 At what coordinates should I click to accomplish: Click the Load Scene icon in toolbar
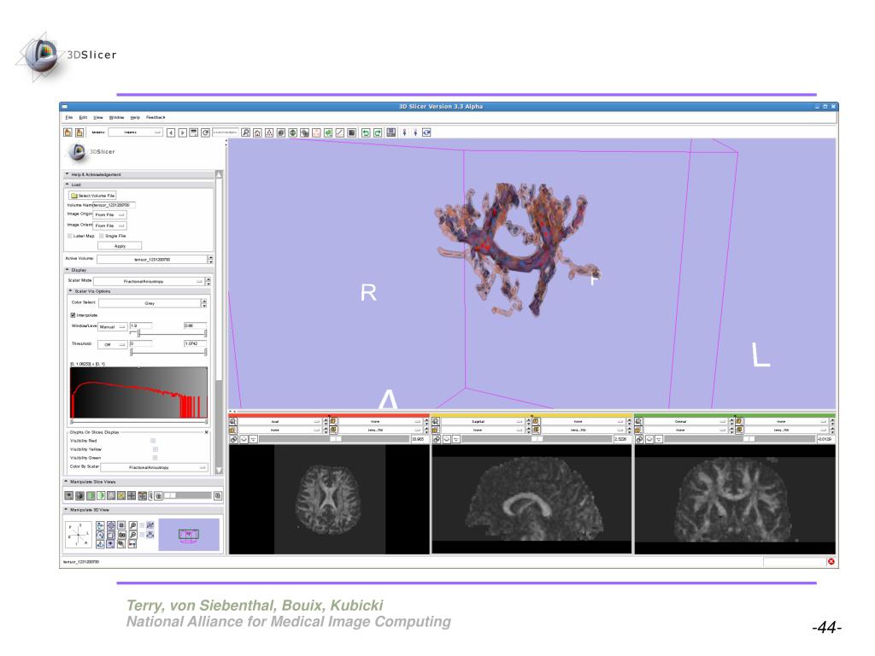click(x=68, y=132)
